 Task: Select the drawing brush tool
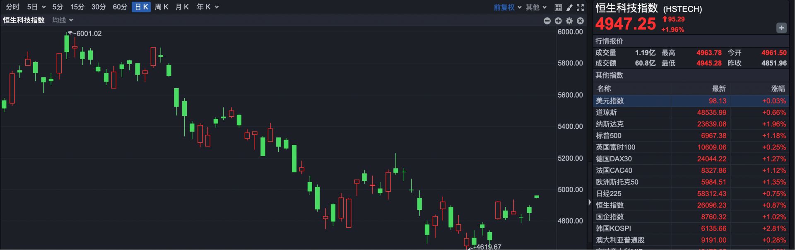pyautogui.click(x=569, y=7)
